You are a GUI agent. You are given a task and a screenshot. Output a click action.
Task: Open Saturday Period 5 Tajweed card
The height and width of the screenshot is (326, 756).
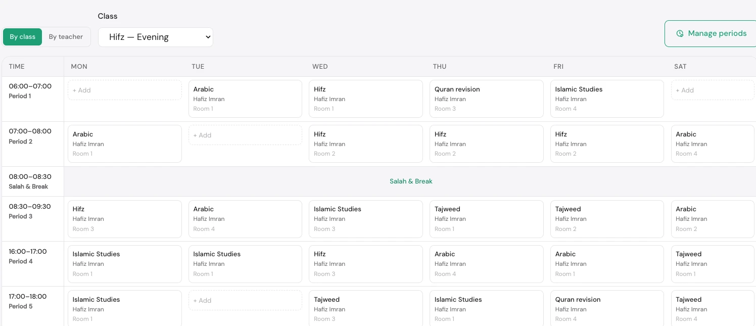click(714, 308)
